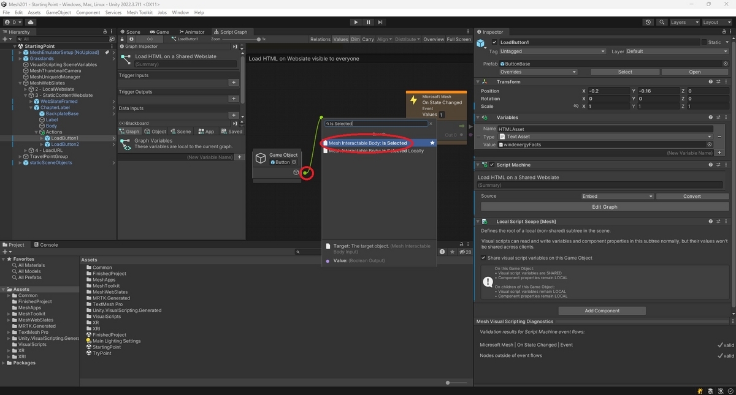Toggle Relations in the graph toolbar
Image resolution: width=736 pixels, height=395 pixels.
coord(320,39)
